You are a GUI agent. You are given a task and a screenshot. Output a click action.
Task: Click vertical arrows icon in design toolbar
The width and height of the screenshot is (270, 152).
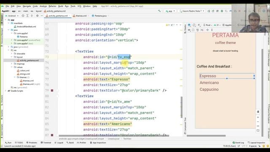212,30
